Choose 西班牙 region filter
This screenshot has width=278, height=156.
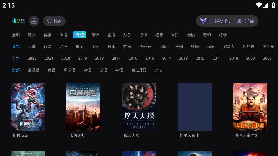pos(145,47)
